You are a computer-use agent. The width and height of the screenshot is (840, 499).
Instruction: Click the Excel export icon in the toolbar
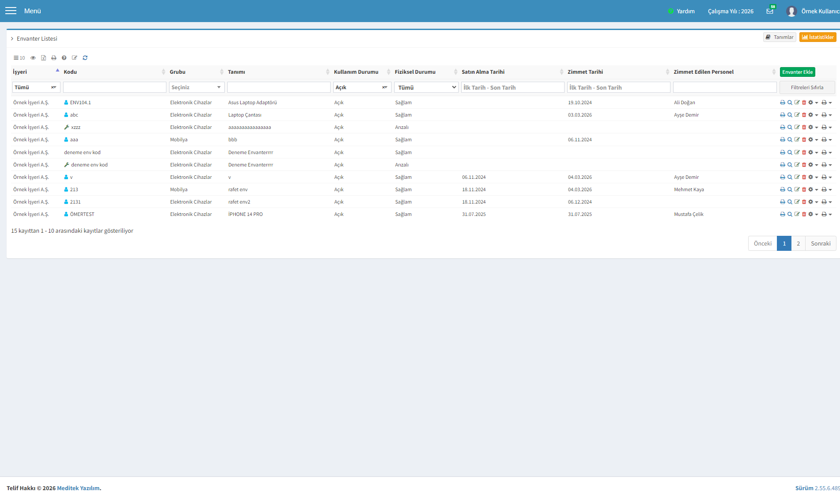coord(43,58)
